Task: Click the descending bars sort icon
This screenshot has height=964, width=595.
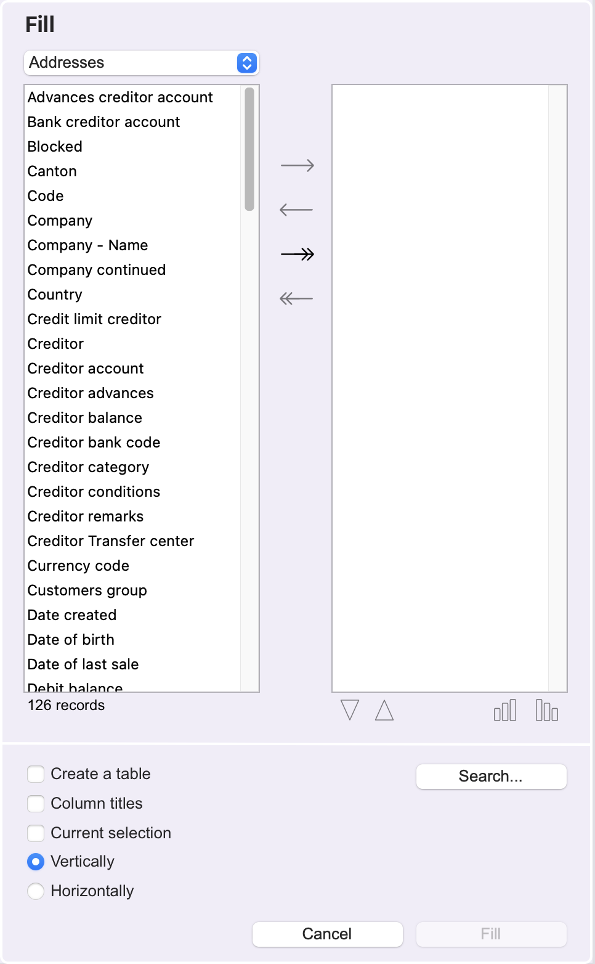Action: tap(547, 710)
